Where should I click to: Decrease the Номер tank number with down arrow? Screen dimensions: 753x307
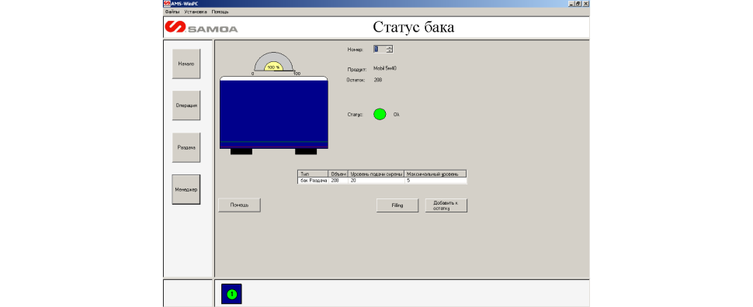click(x=390, y=51)
